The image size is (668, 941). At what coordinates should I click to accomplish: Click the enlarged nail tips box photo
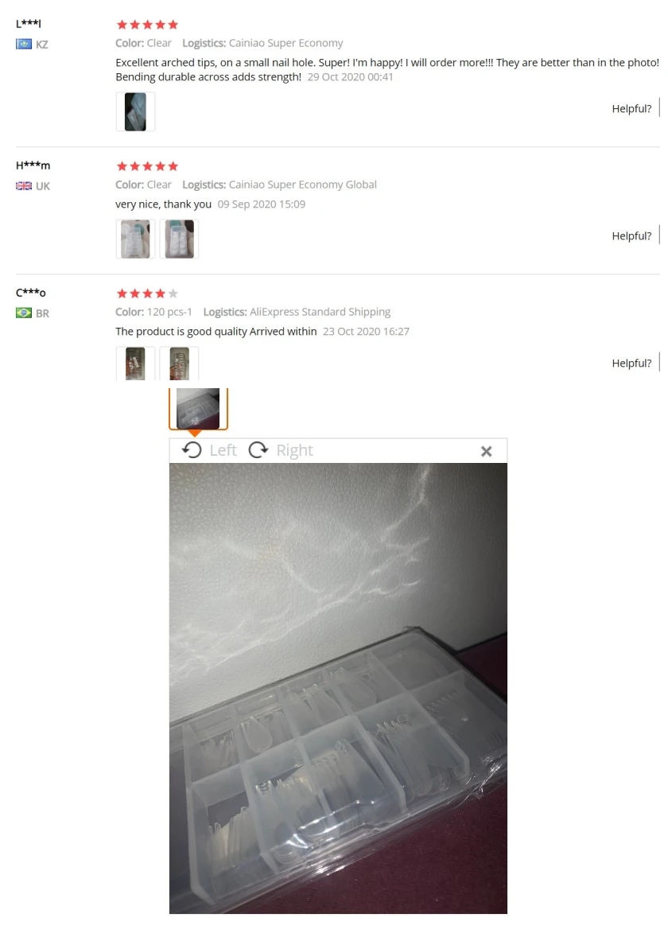point(338,688)
